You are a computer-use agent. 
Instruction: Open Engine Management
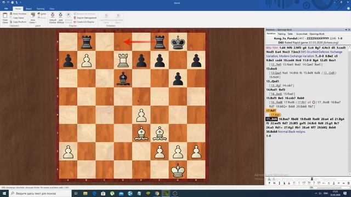click(85, 18)
